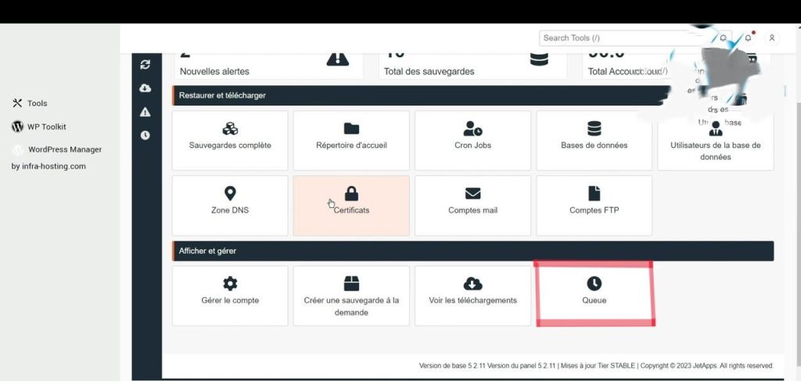Open Tools in the left menu
This screenshot has height=381, width=801.
[37, 103]
